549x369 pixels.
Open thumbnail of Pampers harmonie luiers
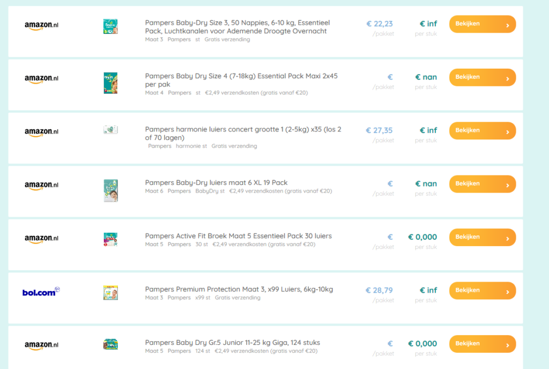pos(110,130)
